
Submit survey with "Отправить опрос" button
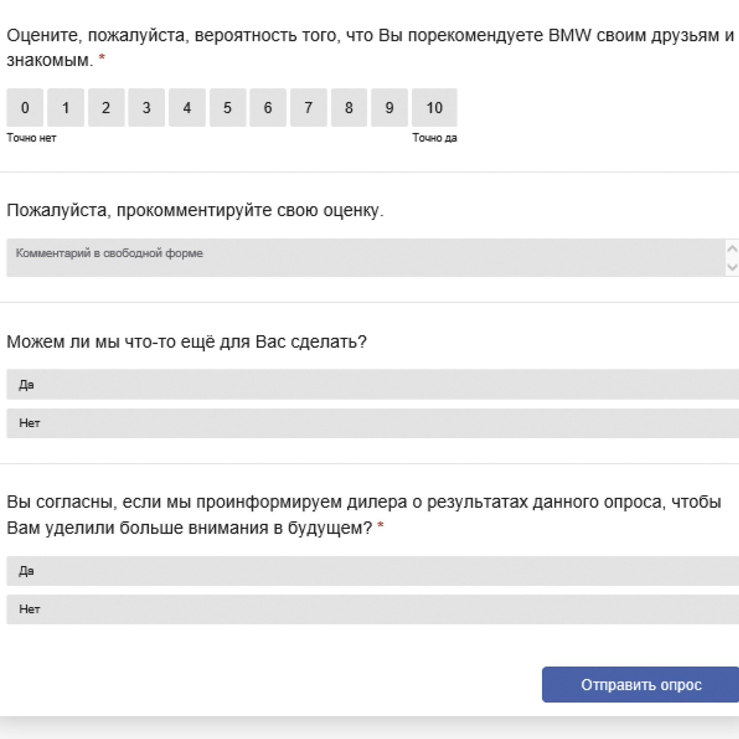(x=641, y=685)
